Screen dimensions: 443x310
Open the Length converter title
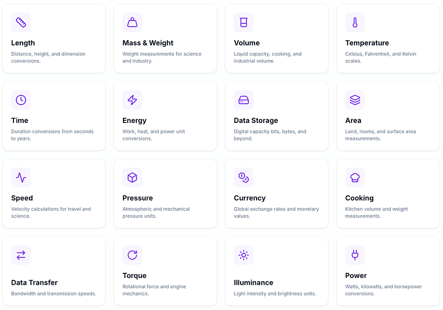(x=23, y=43)
